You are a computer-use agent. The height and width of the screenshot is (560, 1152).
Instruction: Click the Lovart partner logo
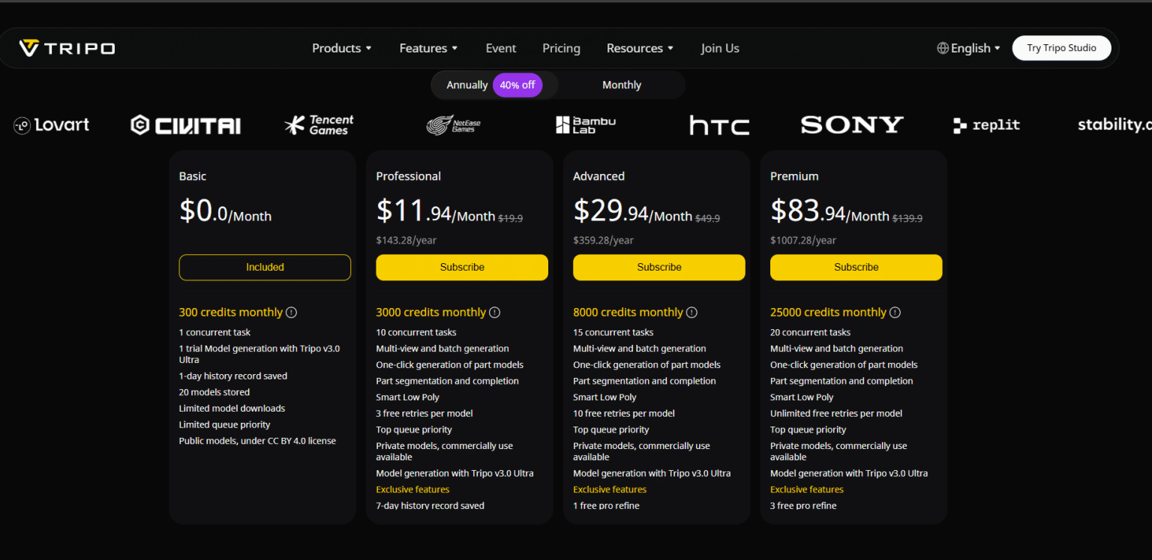(51, 125)
